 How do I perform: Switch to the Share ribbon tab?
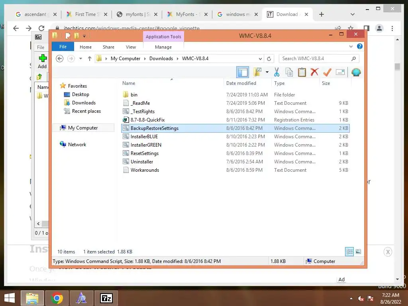point(108,47)
